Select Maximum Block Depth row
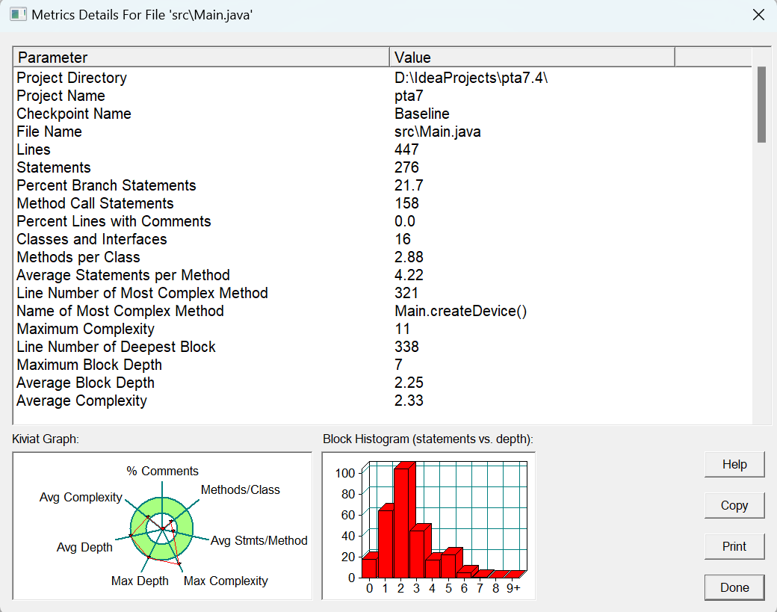Screen dimensions: 777x612 (383, 365)
